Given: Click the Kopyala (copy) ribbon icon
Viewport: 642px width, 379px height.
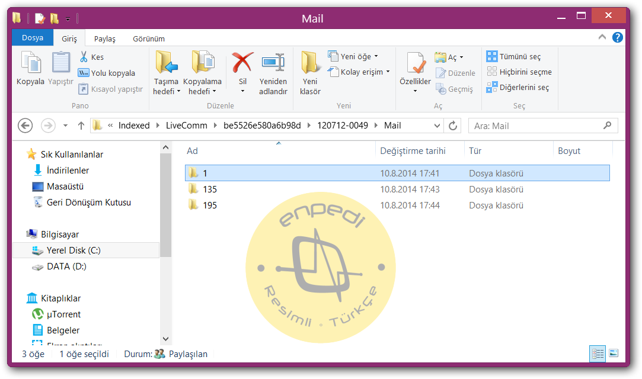Looking at the screenshot, I should coord(31,62).
